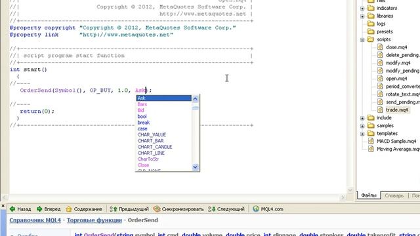Open period_converter script file icon
This screenshot has width=420, height=236.
click(x=380, y=86)
